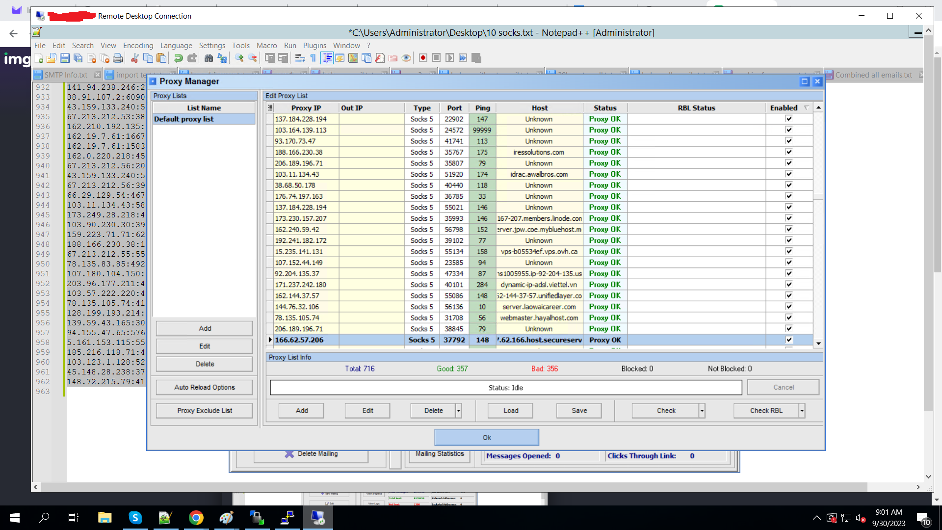Click the Save All icon
The image size is (942, 530).
pos(78,58)
